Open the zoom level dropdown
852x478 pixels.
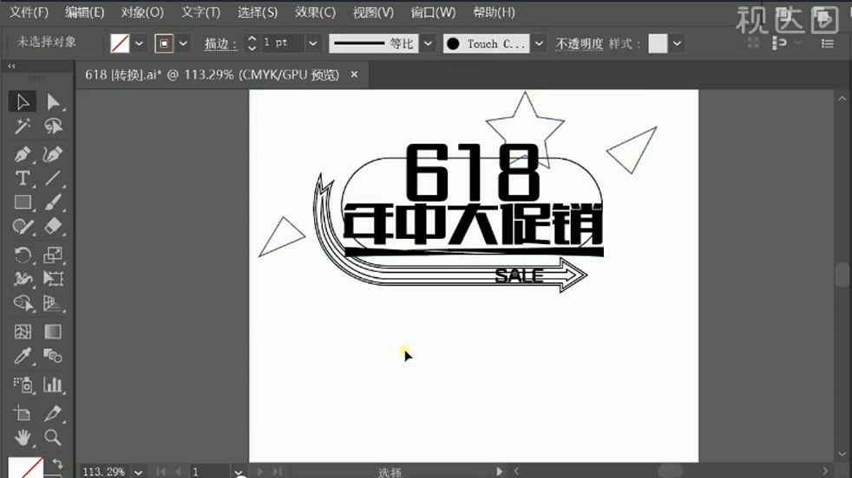(139, 471)
